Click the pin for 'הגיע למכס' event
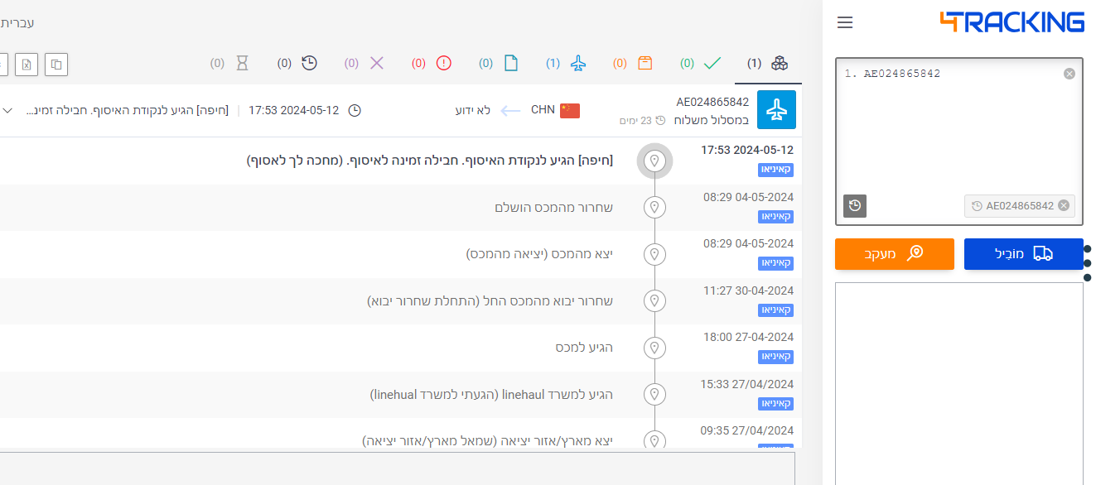 (x=654, y=348)
